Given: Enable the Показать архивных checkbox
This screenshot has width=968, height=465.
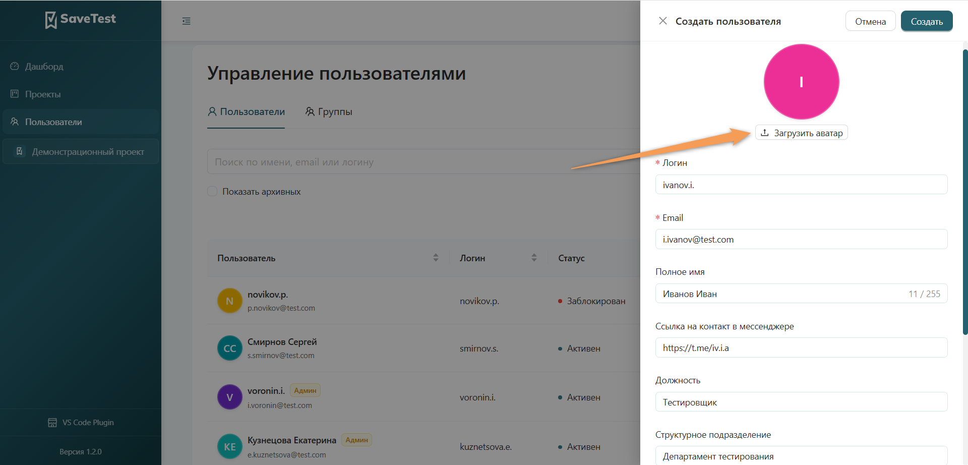Looking at the screenshot, I should click(212, 191).
